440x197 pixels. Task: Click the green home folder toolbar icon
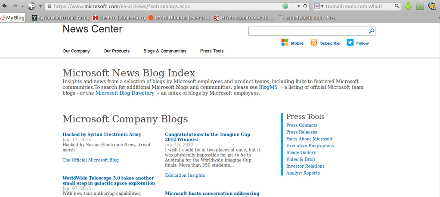click(x=420, y=6)
